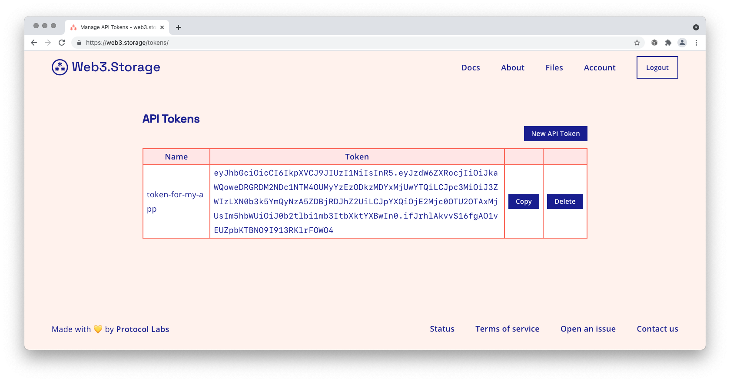The width and height of the screenshot is (730, 382).
Task: Click the browser forward arrow
Action: coord(48,43)
